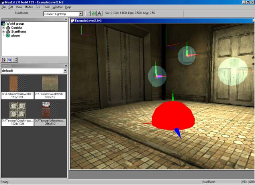
Task: Click the green grid toolbar icon
Action: pyautogui.click(x=94, y=13)
